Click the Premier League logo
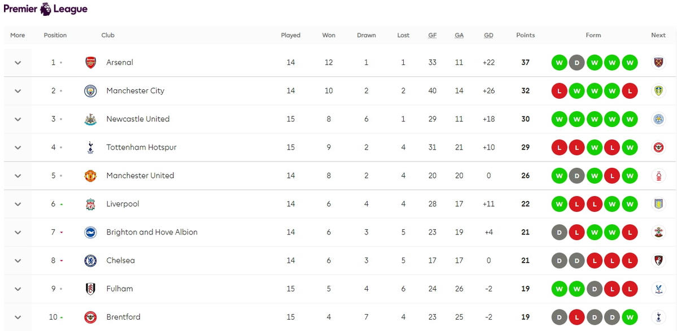 45,9
